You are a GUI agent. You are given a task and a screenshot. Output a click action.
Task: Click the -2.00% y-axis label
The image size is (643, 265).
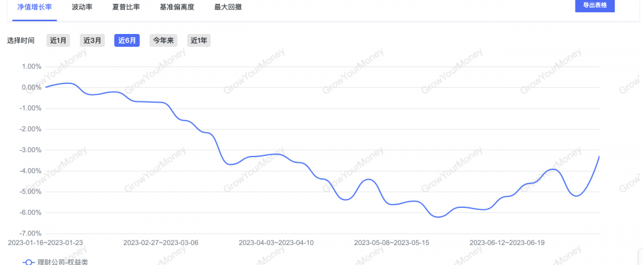(31, 129)
